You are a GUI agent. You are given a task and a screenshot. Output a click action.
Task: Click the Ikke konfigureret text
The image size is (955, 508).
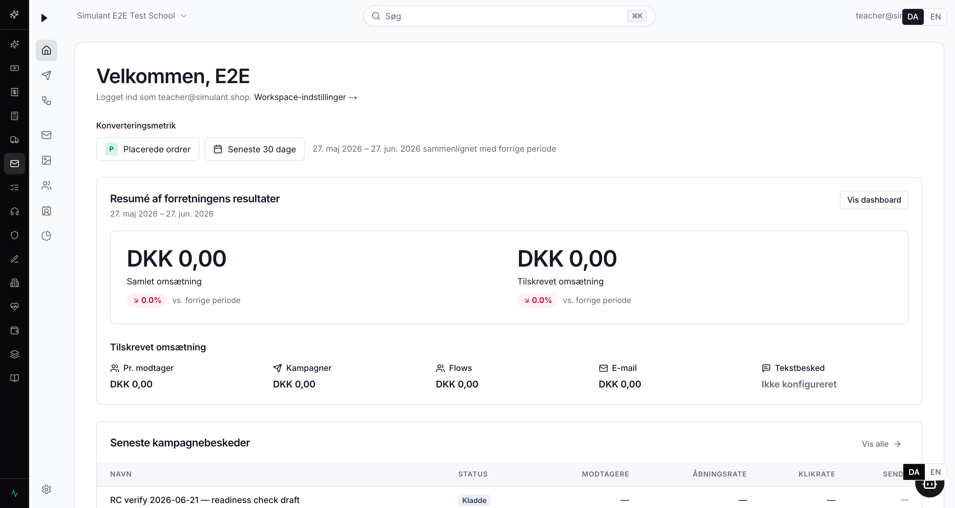point(799,384)
